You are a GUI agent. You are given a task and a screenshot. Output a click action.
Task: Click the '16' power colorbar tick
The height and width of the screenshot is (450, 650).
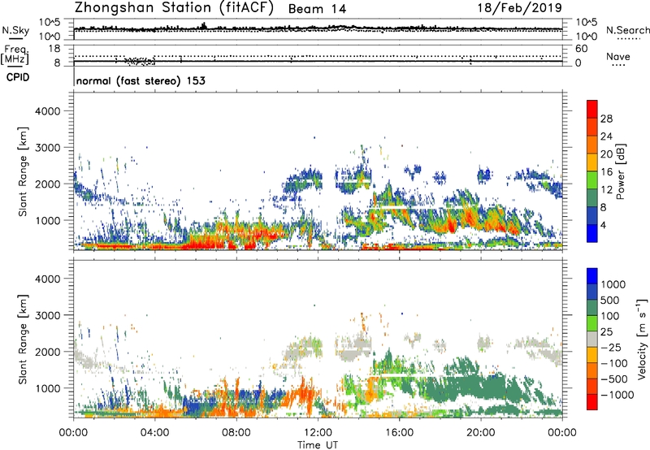(x=606, y=172)
